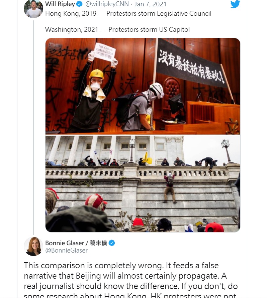Open Will Ripley's profile avatar
The image size is (267, 298).
33,9
